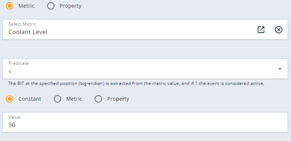Clear the selected metric with circled X icon
This screenshot has height=141, width=291.
278,30
